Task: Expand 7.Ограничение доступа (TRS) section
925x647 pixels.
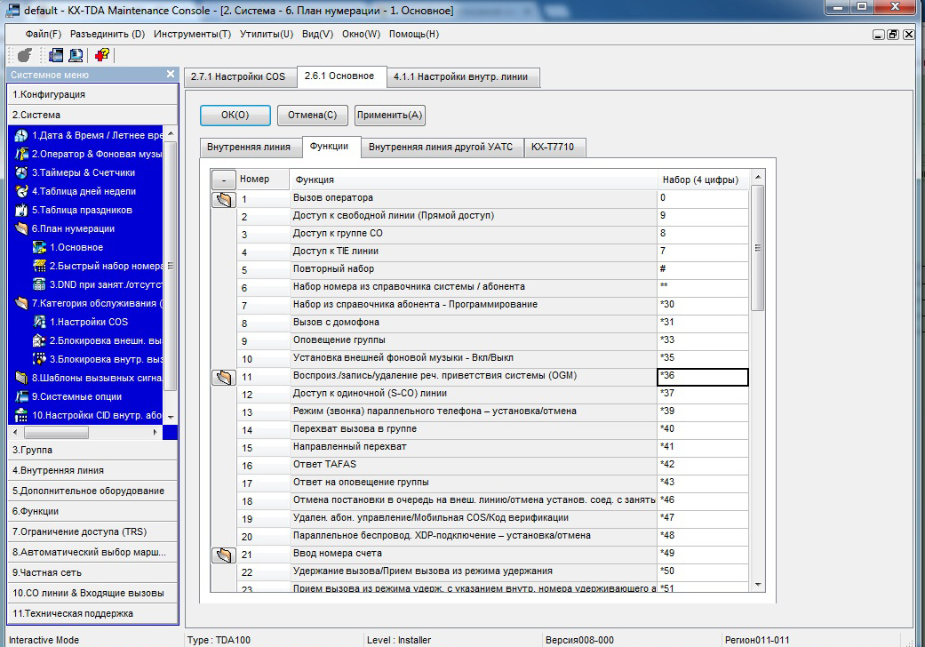Action: click(x=93, y=532)
